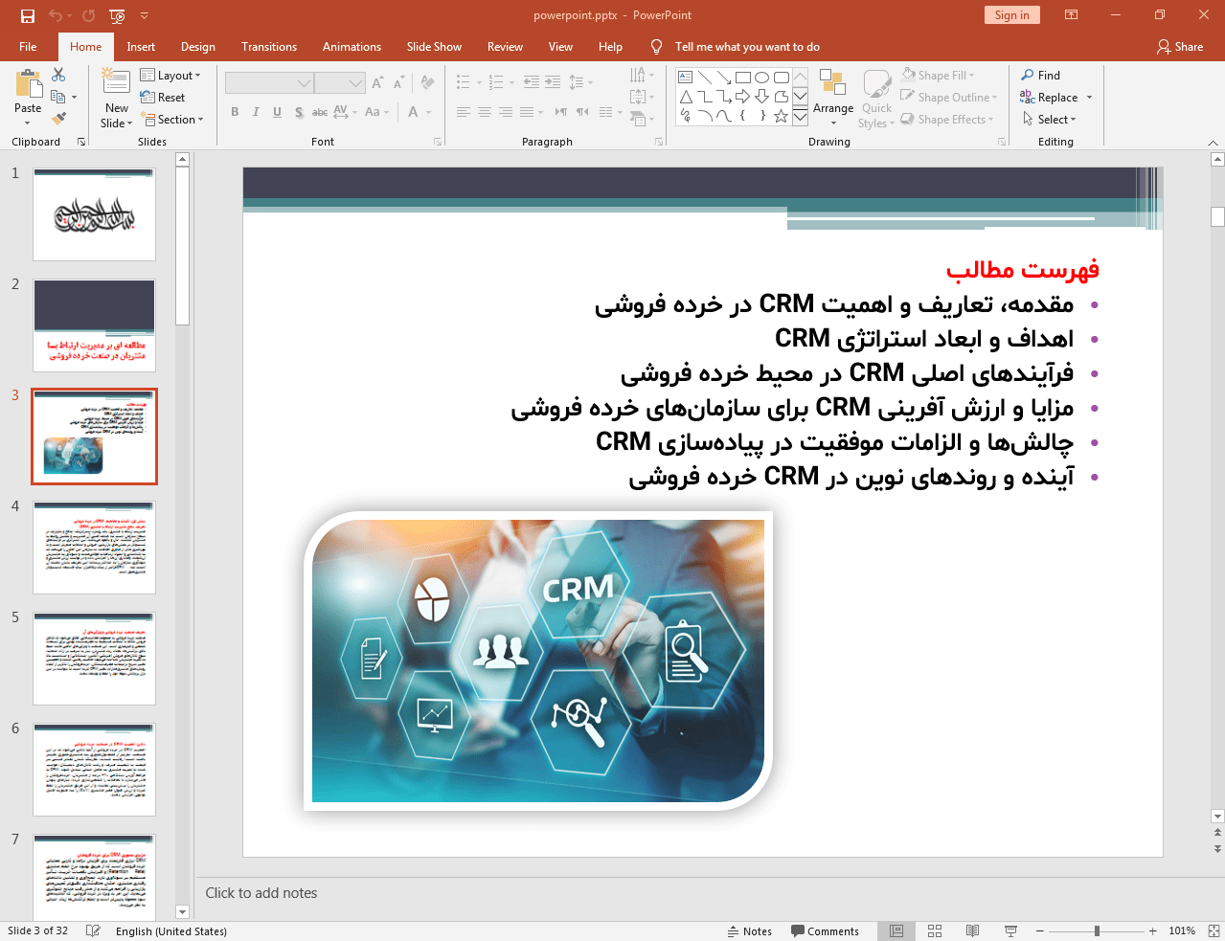Open the Transitions ribbon tab
The image size is (1225, 941).
pos(268,46)
